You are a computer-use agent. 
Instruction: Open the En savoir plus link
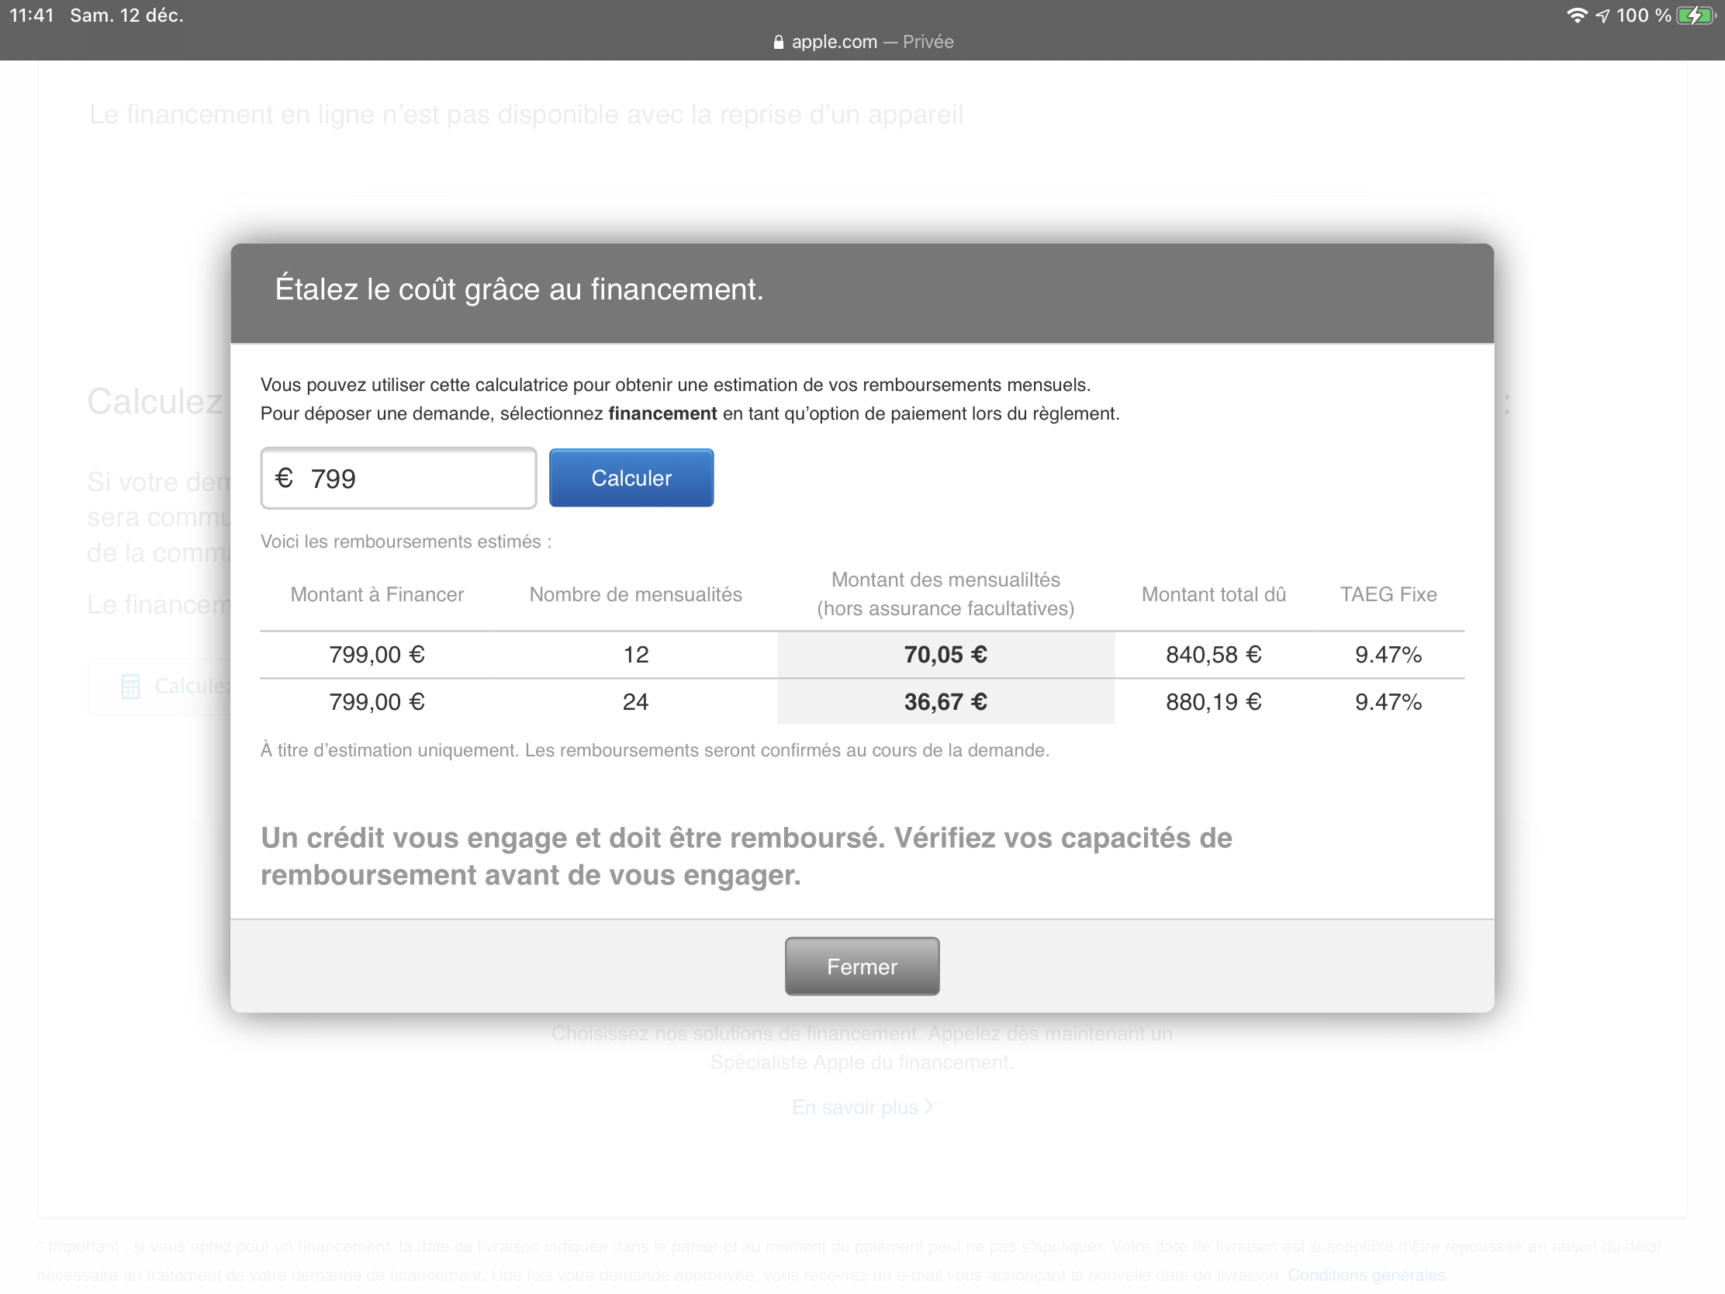862,1107
